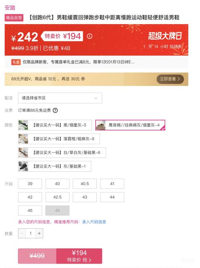Click the 录入尺码信息 link

click(x=94, y=222)
